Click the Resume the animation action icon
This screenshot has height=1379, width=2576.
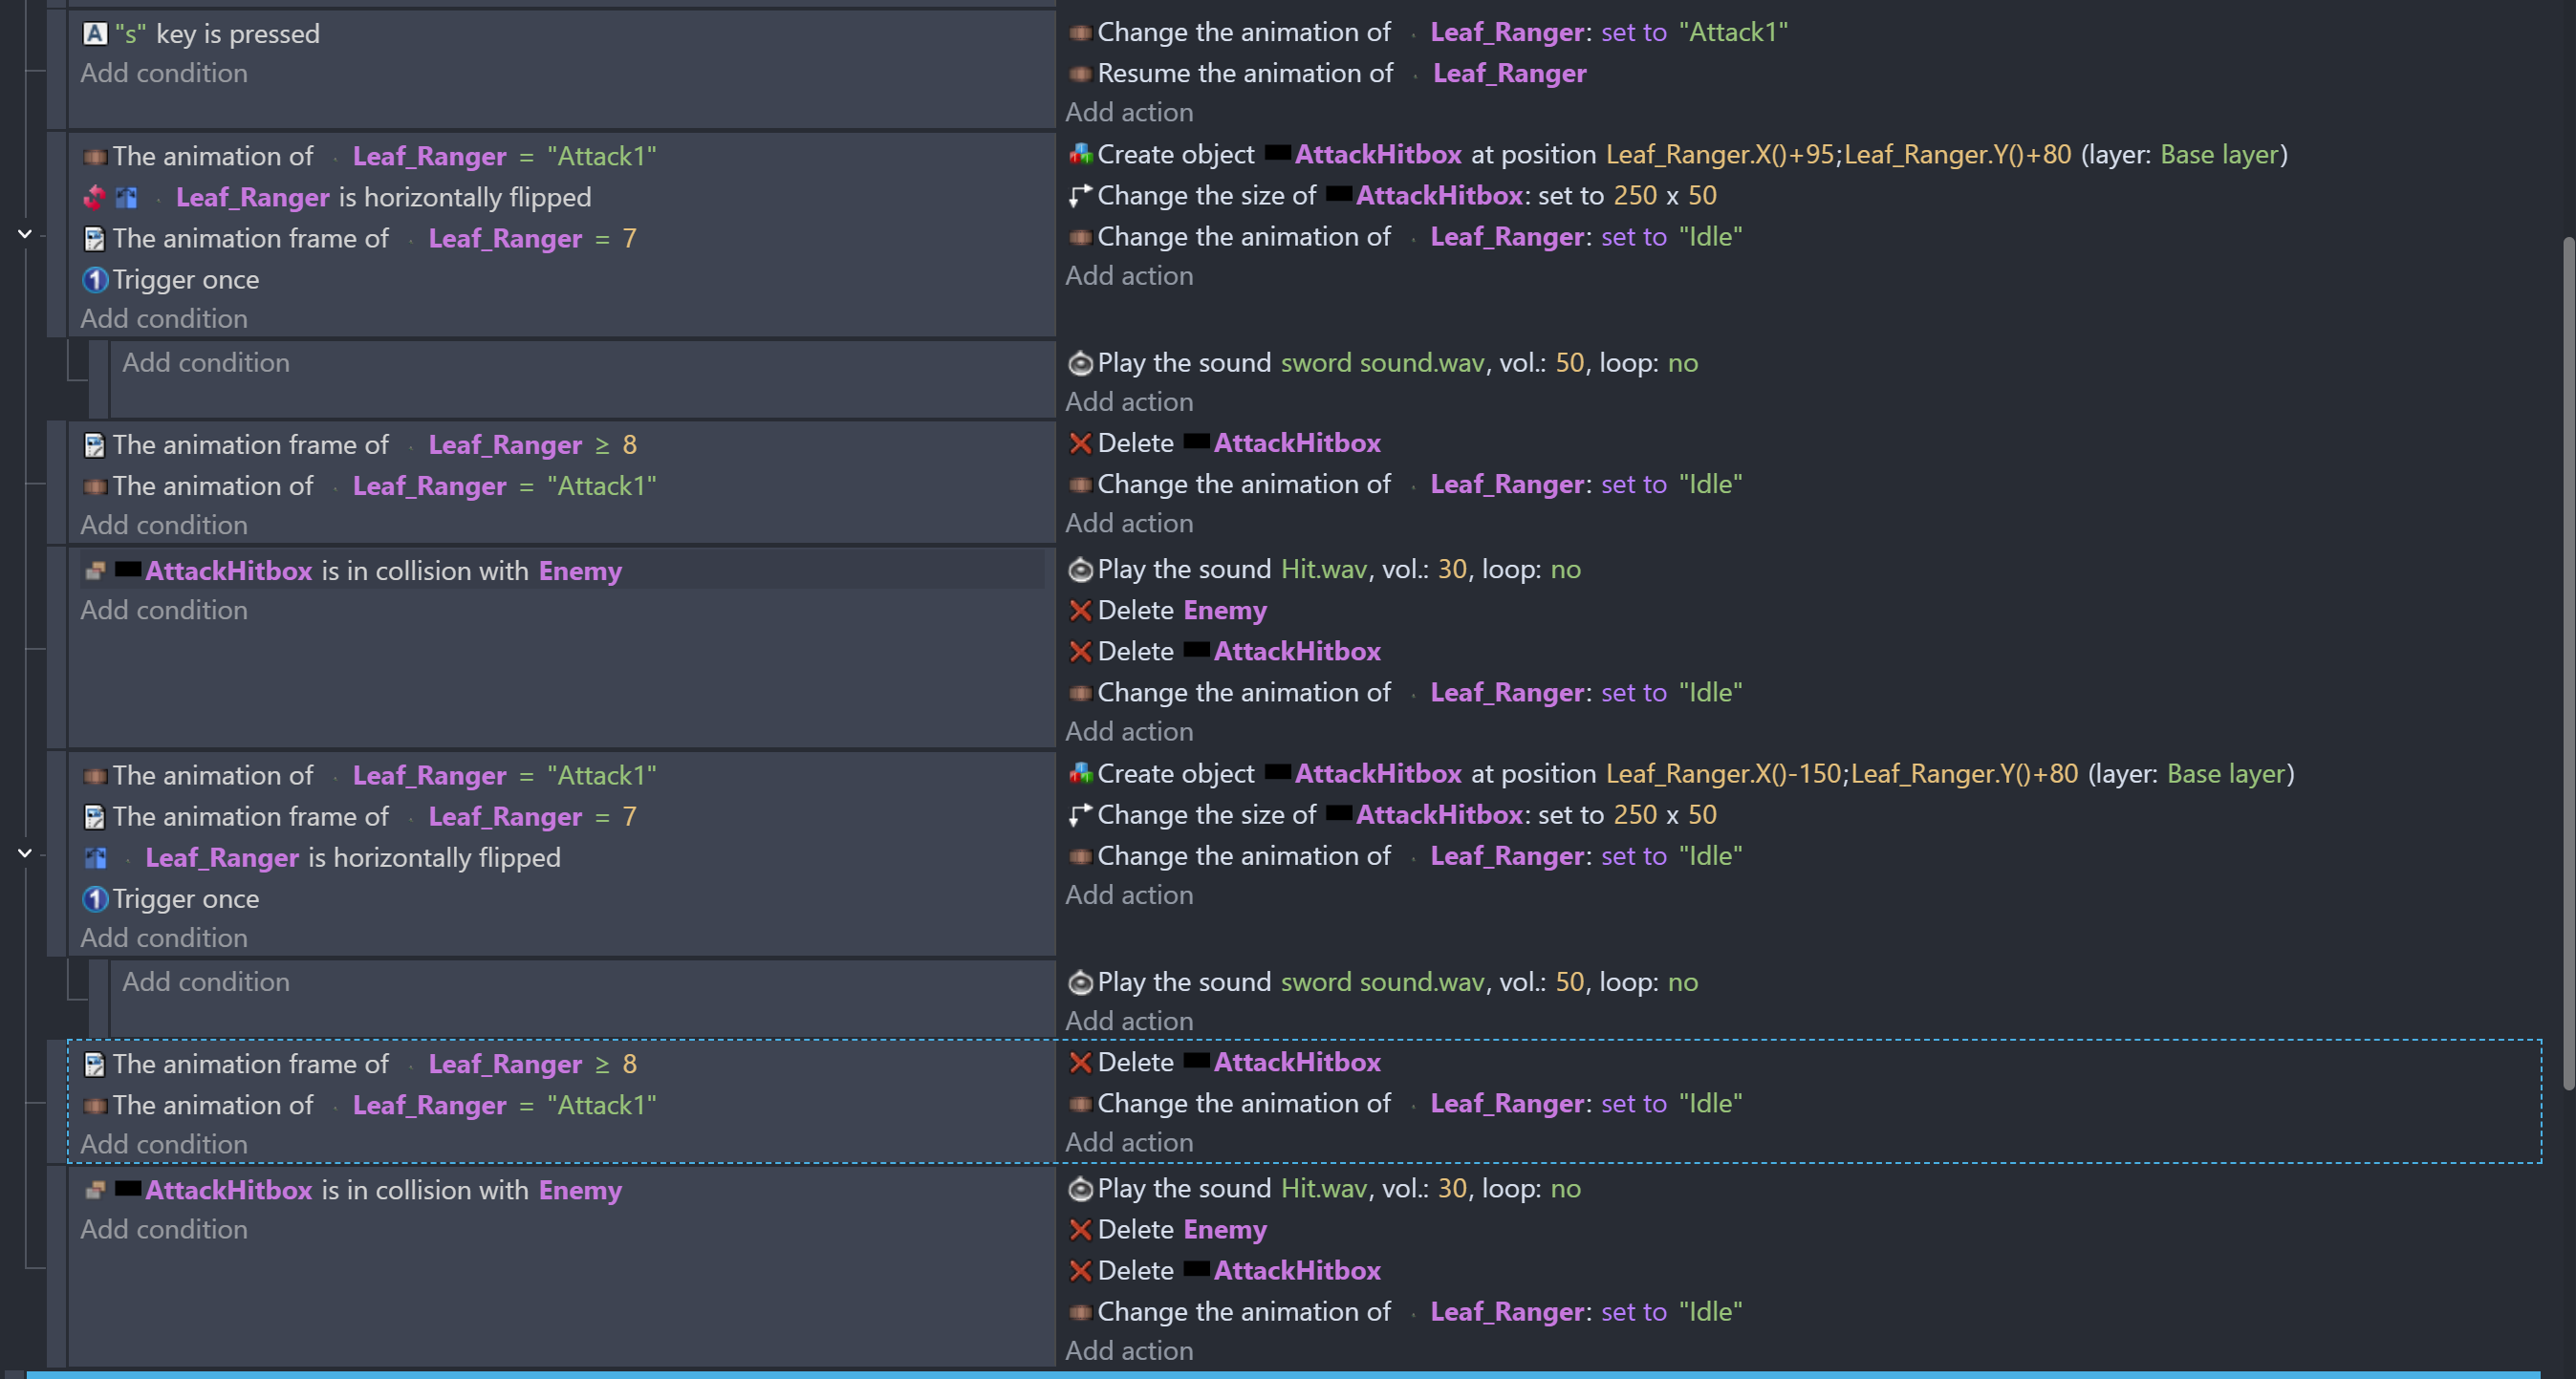1080,74
